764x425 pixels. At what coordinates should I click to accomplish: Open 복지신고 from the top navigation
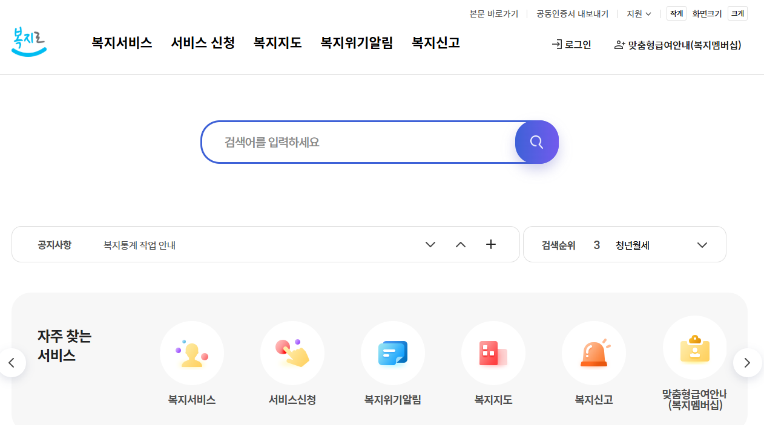click(x=435, y=43)
